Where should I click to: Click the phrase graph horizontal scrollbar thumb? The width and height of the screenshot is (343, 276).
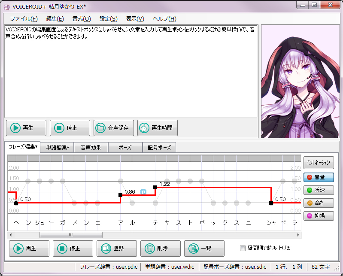(x=71, y=235)
